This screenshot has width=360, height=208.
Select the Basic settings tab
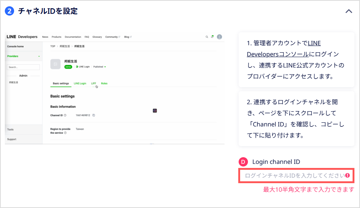[61, 83]
